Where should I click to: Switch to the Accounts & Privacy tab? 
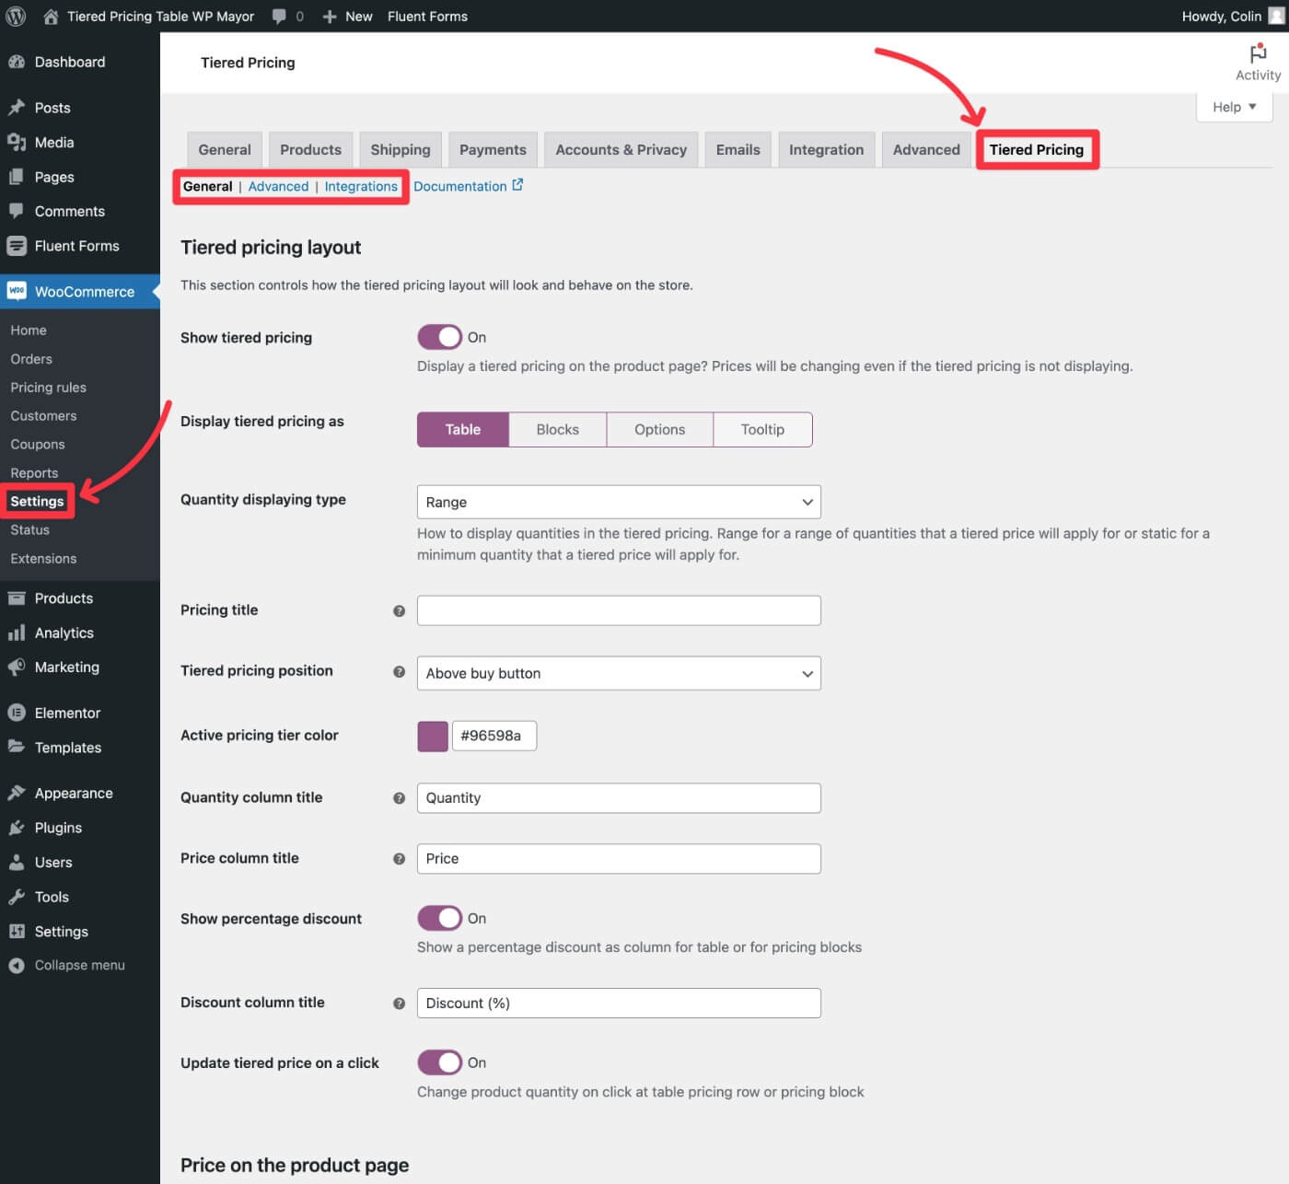pyautogui.click(x=621, y=150)
